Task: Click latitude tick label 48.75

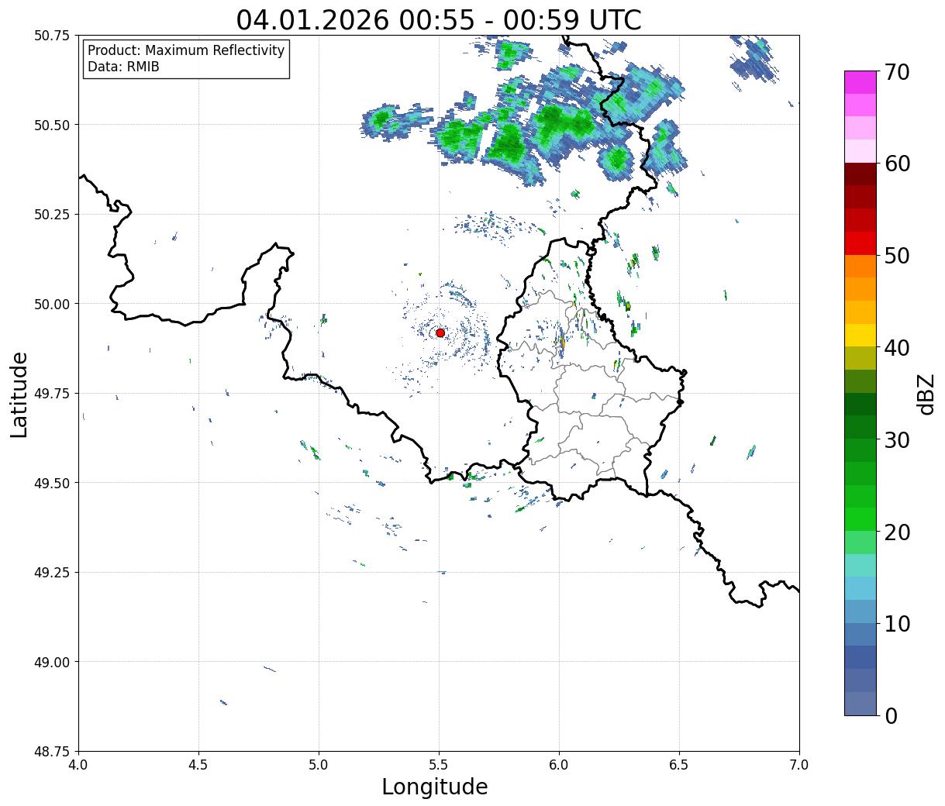Action: (52, 751)
